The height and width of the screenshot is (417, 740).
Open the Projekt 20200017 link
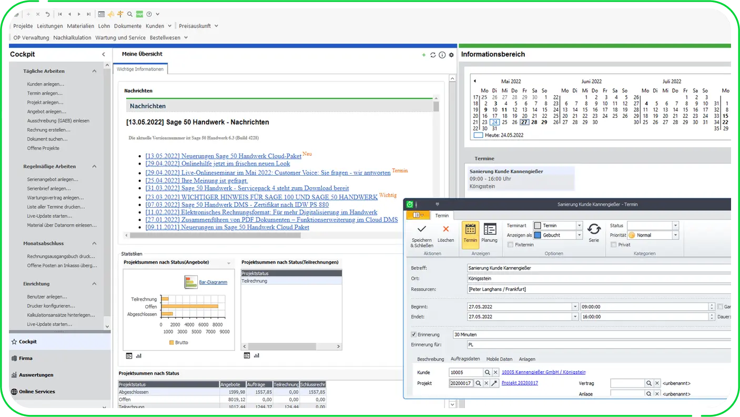[520, 383]
